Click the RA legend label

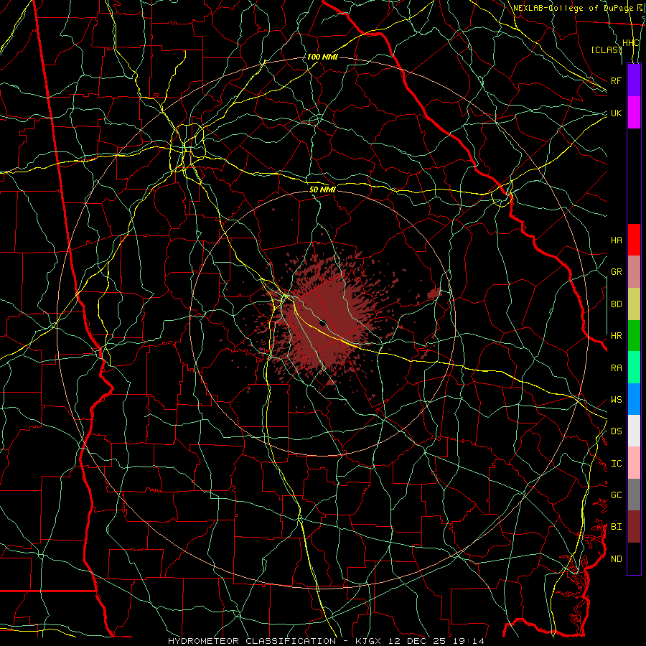(x=616, y=368)
